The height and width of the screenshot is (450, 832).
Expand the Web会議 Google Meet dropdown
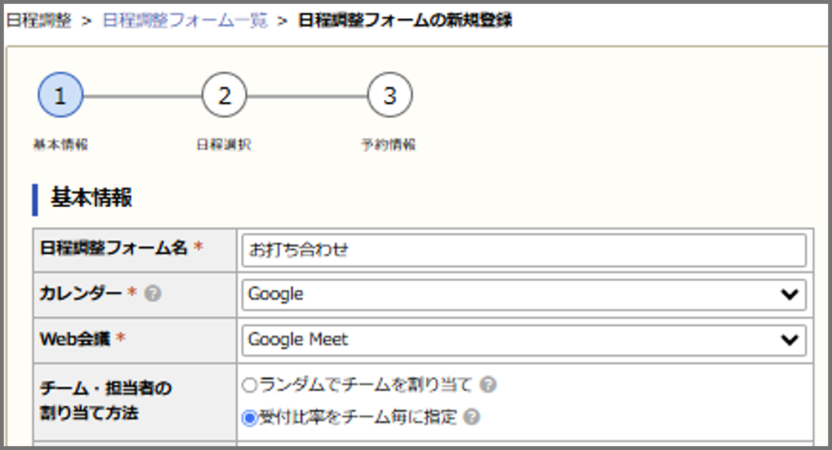(x=524, y=339)
